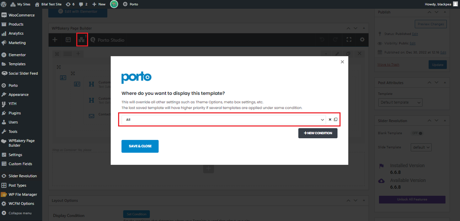Click the Move to Trash link

click(x=388, y=65)
